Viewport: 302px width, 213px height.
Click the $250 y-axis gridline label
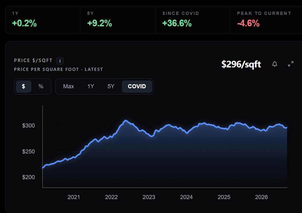coord(29,152)
